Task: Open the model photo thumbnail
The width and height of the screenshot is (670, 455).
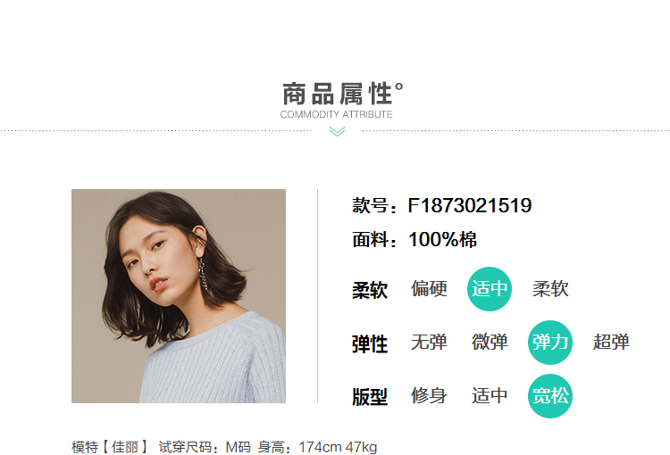Action: click(179, 296)
